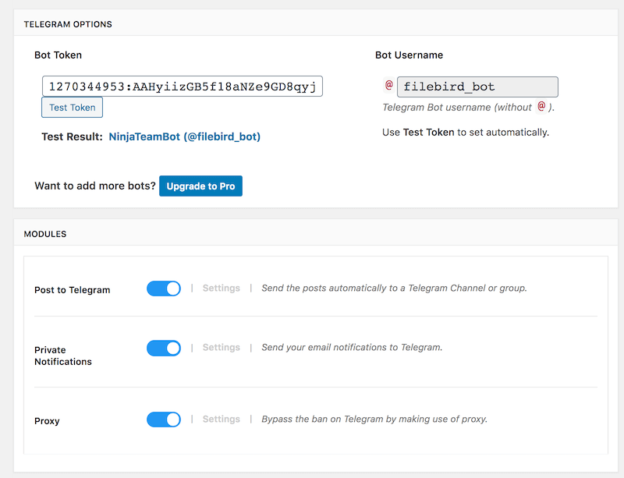This screenshot has height=478, width=624.
Task: Click the Proxy module description text
Action: (374, 419)
